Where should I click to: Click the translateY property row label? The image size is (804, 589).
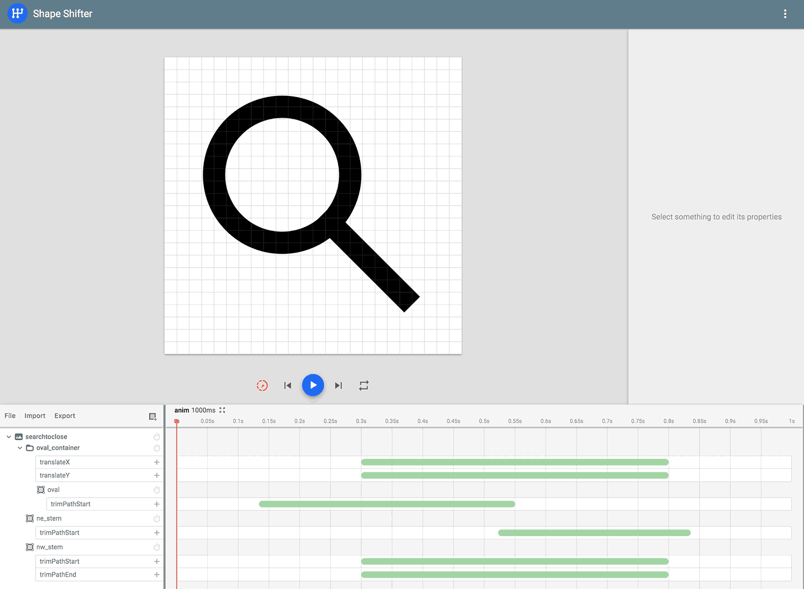coord(55,476)
